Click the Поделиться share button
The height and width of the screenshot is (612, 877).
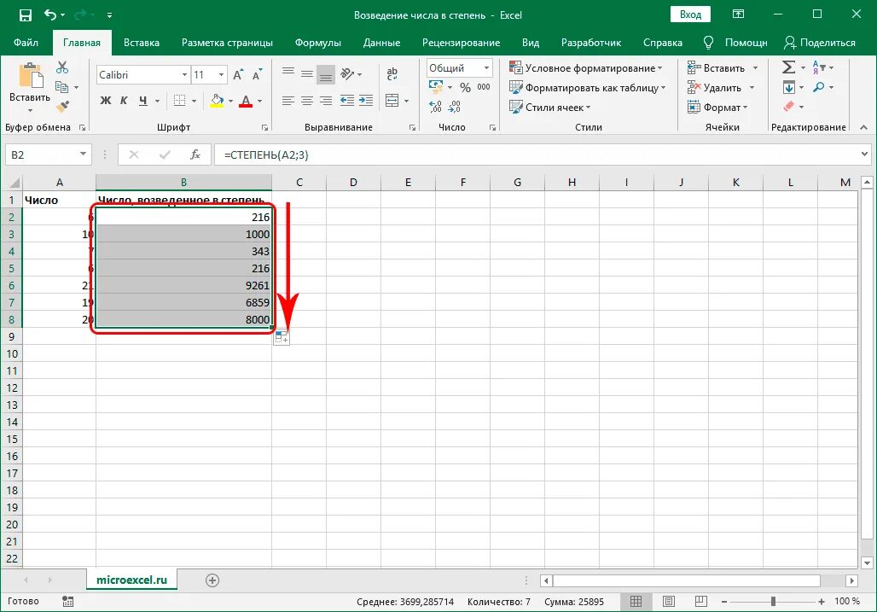820,43
